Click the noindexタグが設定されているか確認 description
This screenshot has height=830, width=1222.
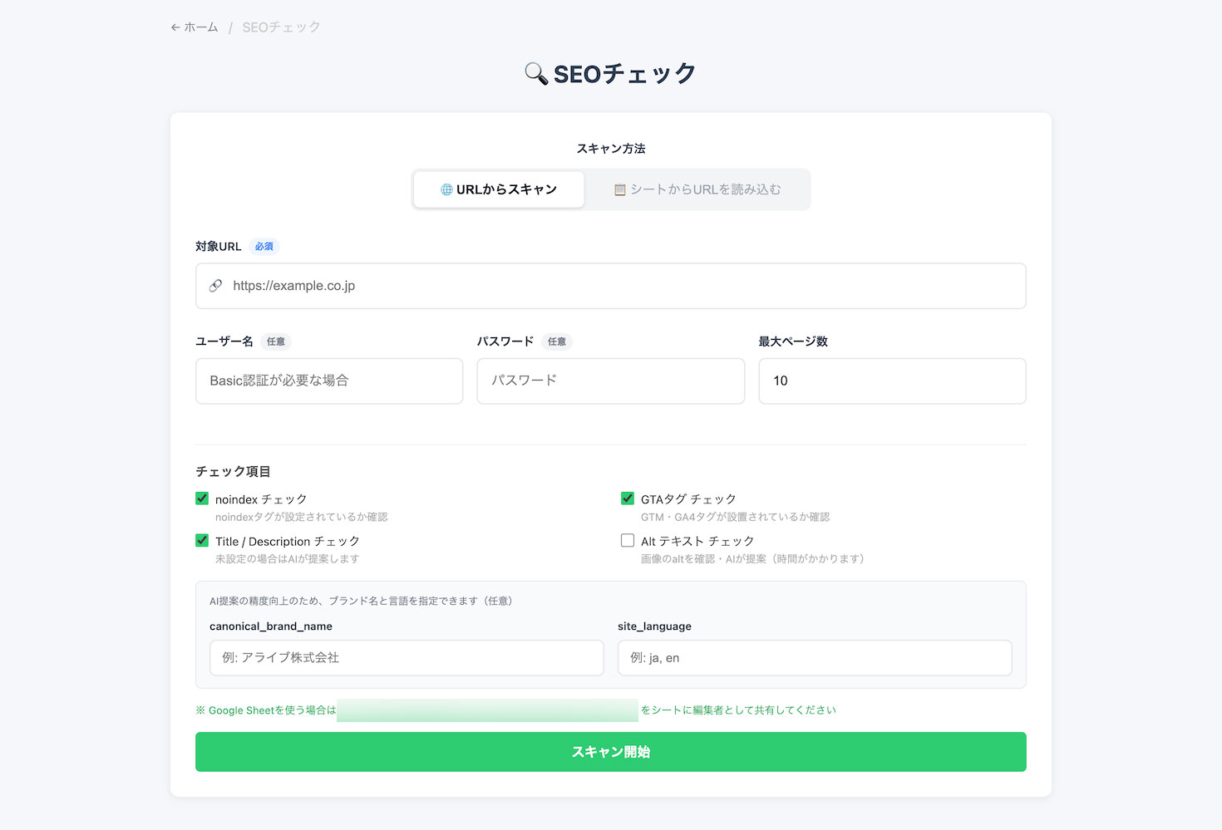click(x=302, y=517)
